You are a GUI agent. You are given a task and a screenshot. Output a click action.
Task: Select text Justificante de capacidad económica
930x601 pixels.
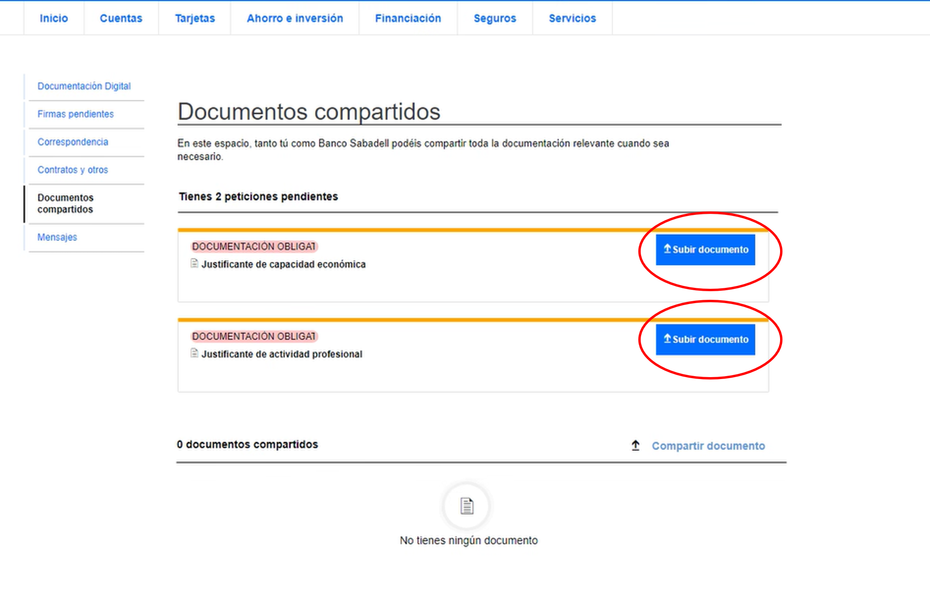pyautogui.click(x=283, y=264)
